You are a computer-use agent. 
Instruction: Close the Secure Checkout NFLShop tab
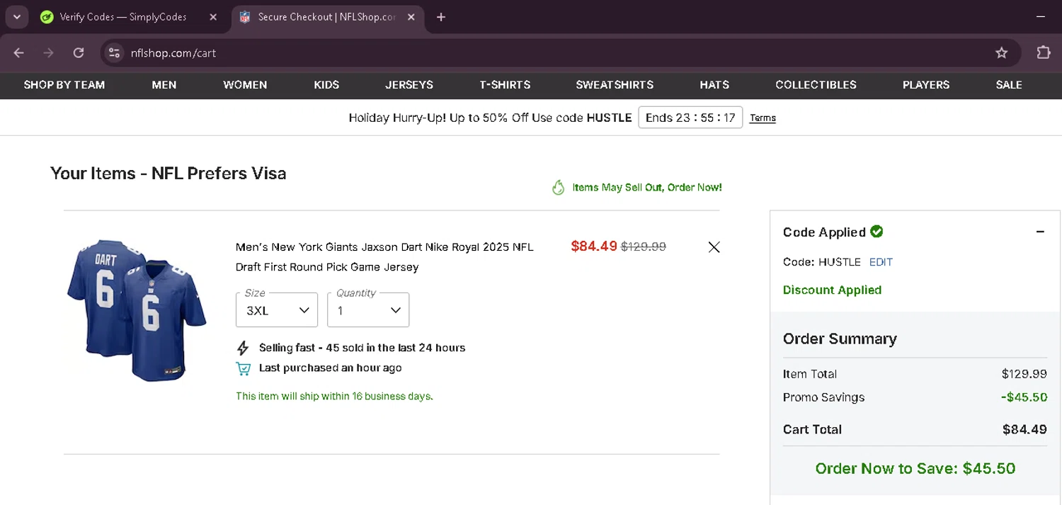(411, 17)
